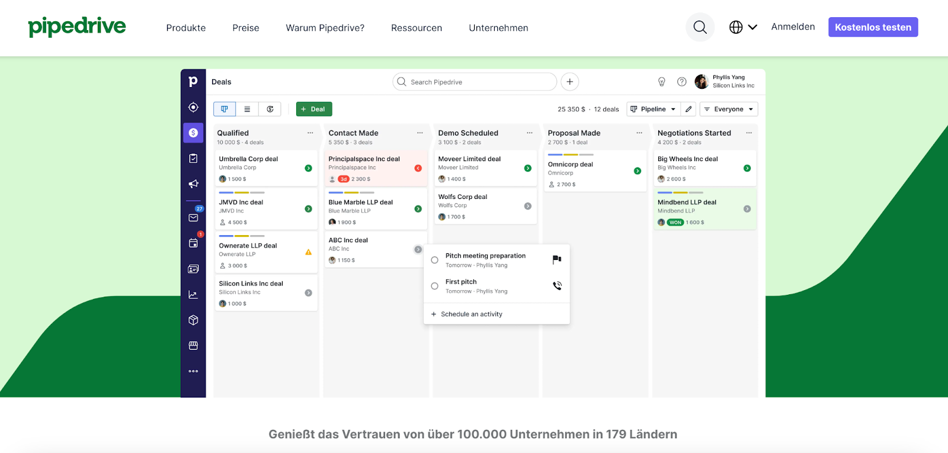Mark Pitch meeting preparation as done
Viewport: 948px width, 453px height.
pos(434,260)
